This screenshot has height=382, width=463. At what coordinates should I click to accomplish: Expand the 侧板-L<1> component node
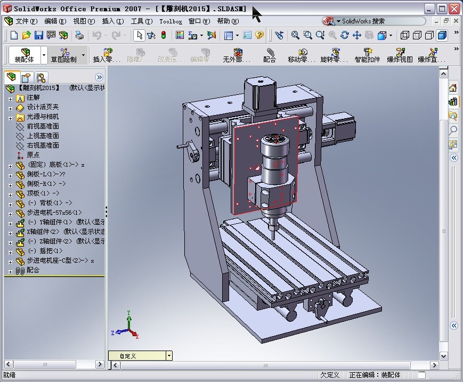click(x=11, y=176)
